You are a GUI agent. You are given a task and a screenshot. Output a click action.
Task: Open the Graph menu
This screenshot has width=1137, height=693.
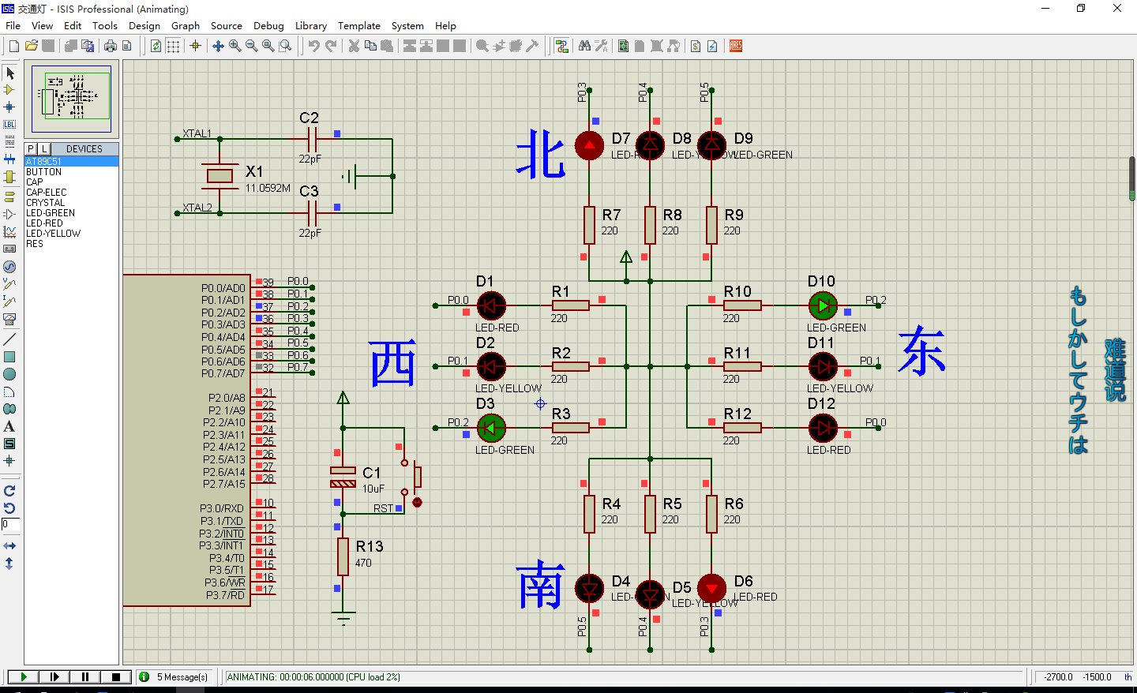click(186, 25)
